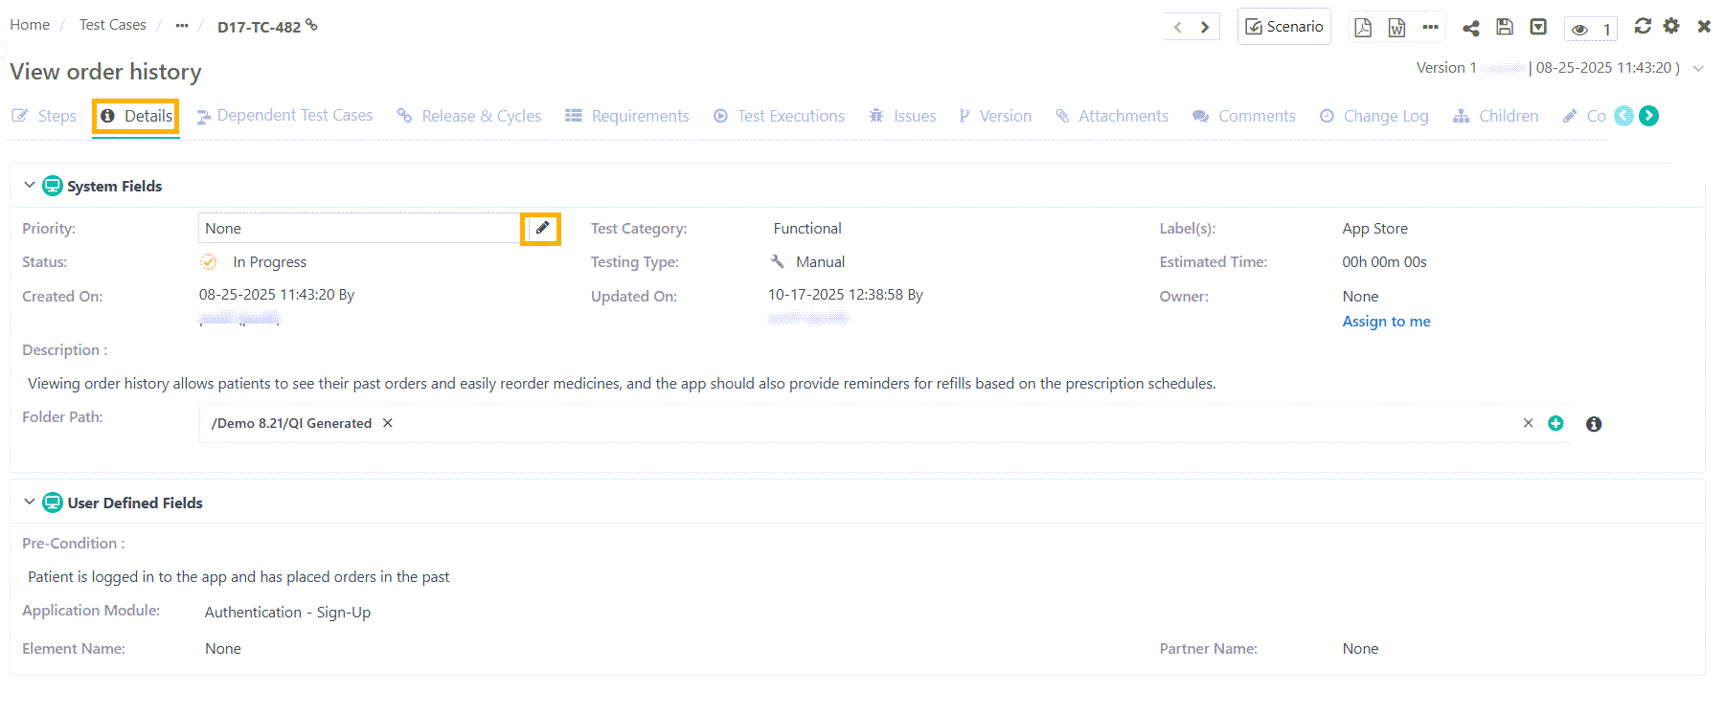This screenshot has height=715, width=1725.
Task: Open the Test Executions tab
Action: [x=779, y=116]
